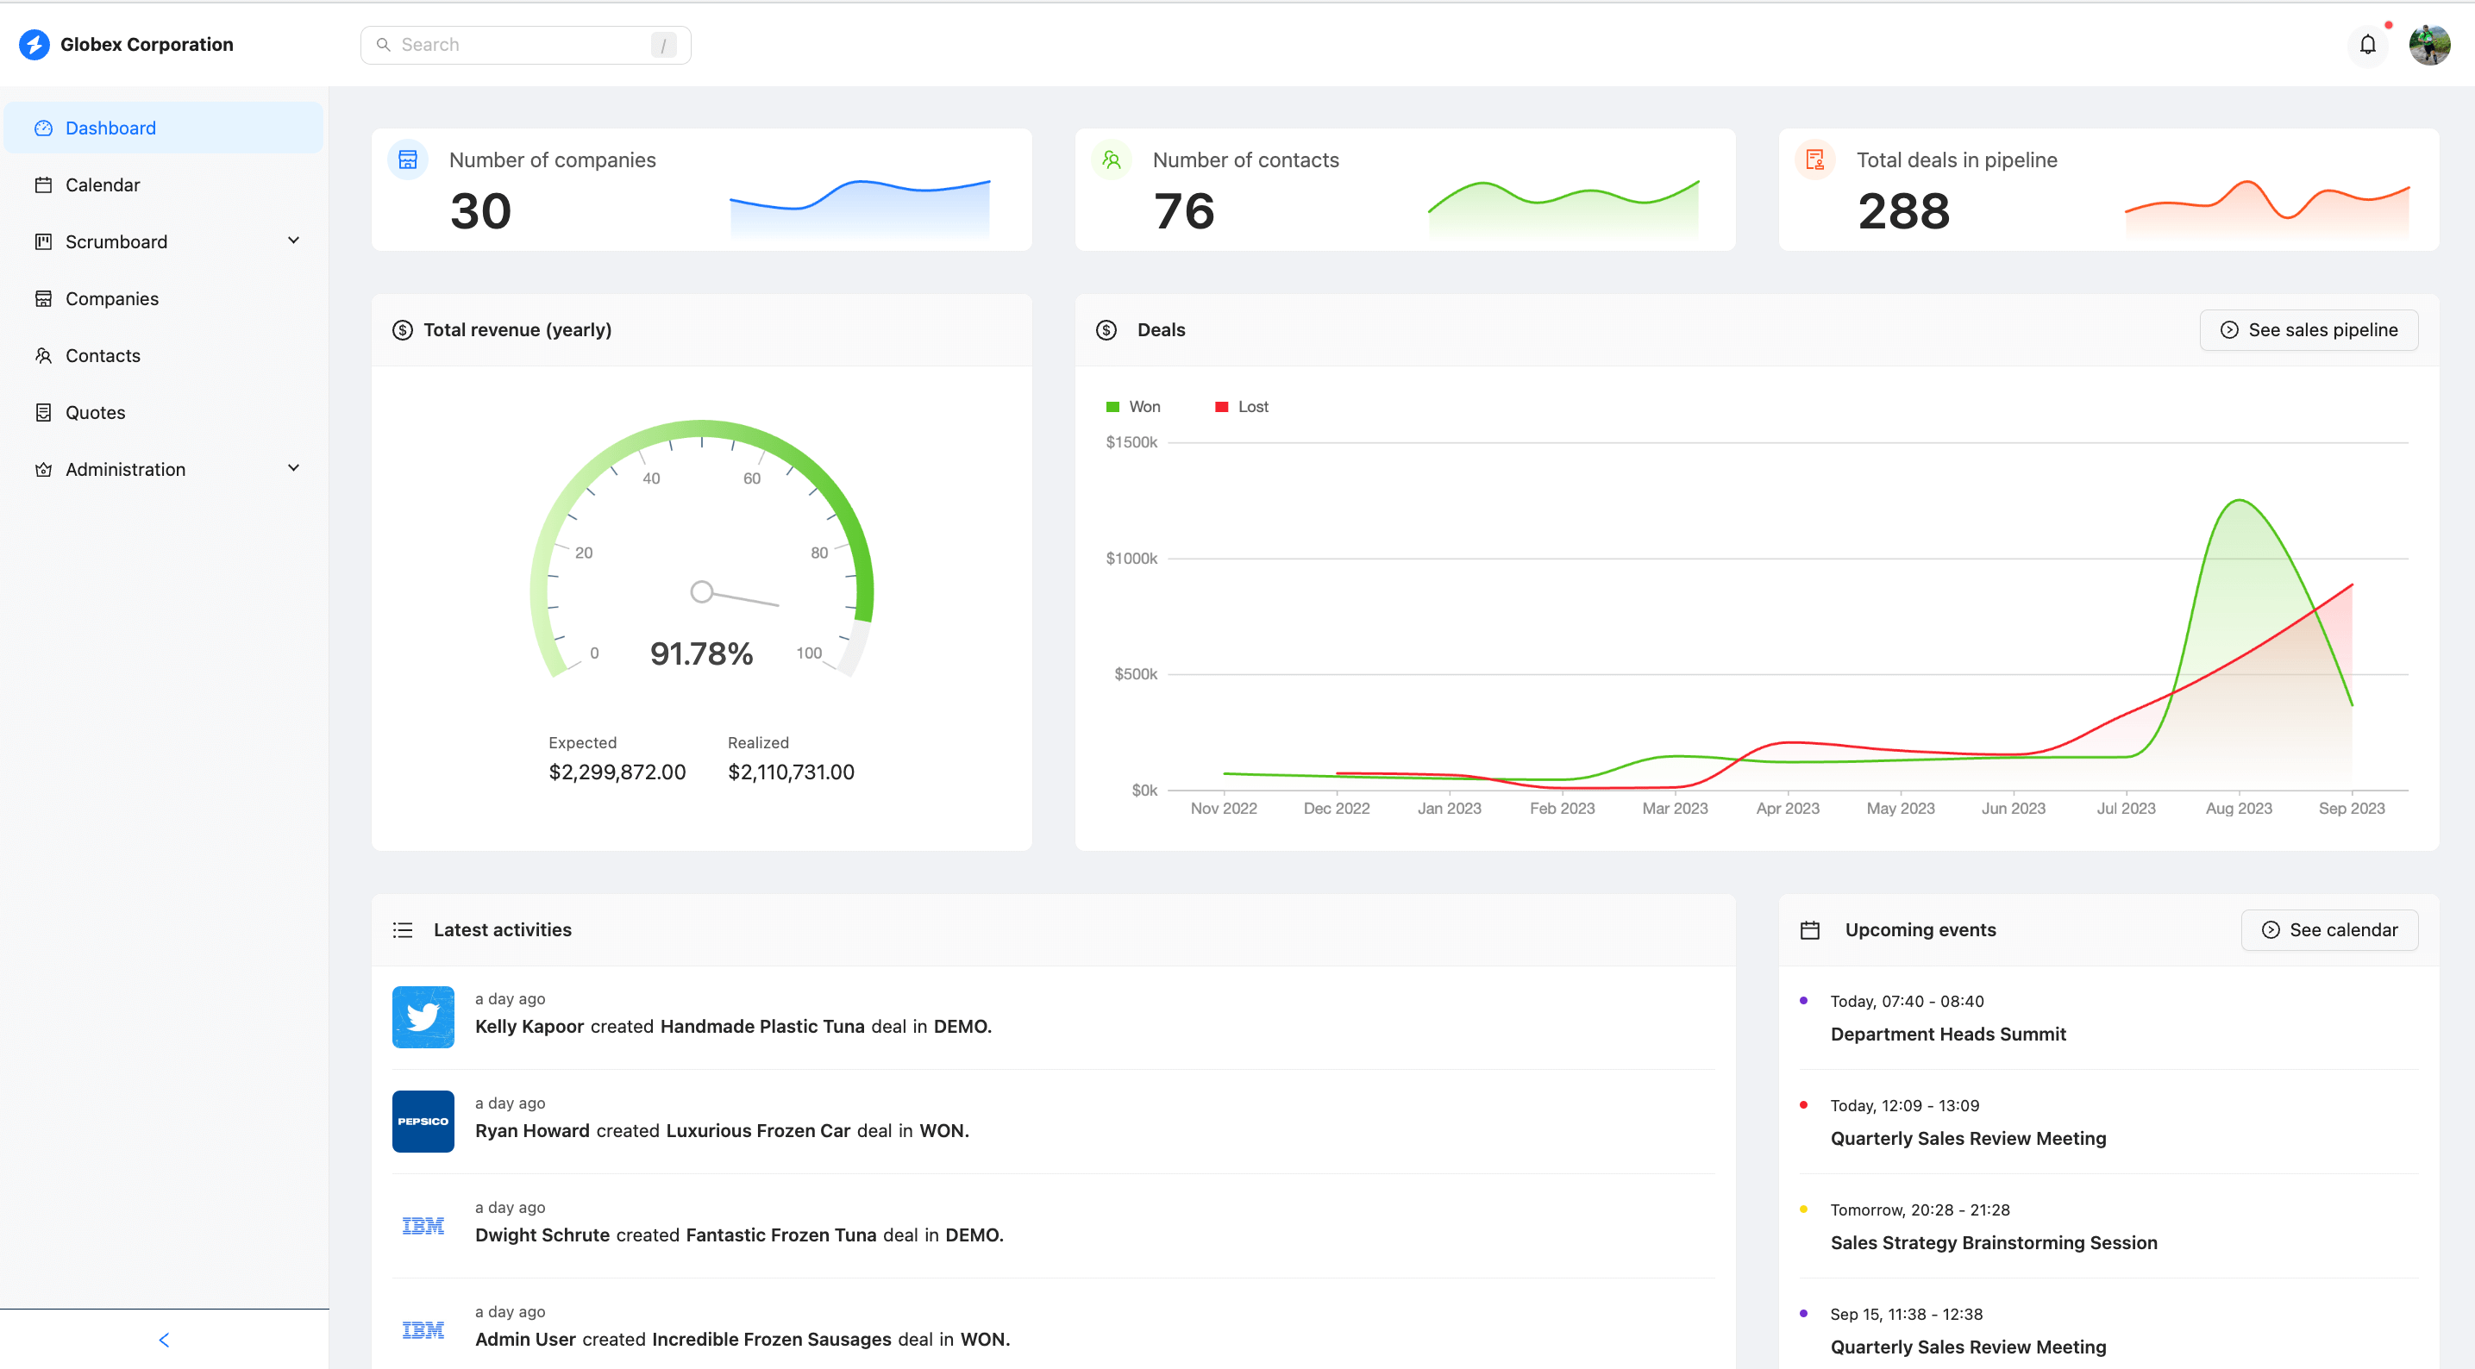Click the See calendar button

click(2329, 930)
